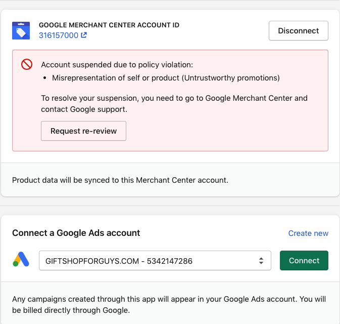Click the Google Merchant Center tag icon

[21, 30]
